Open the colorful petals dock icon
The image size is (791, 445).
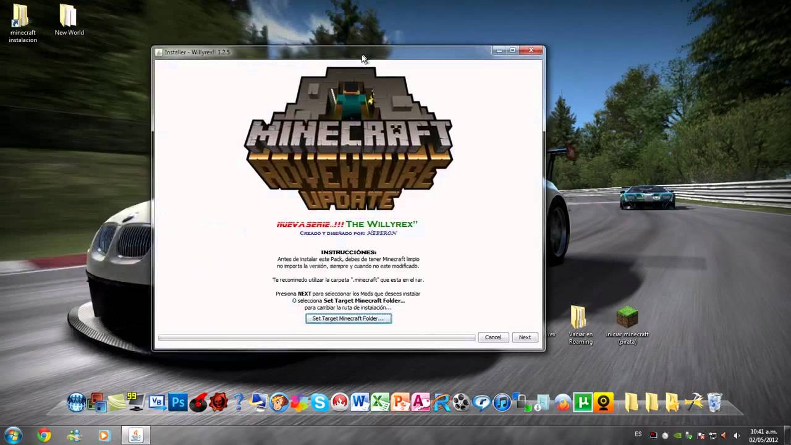[300, 403]
